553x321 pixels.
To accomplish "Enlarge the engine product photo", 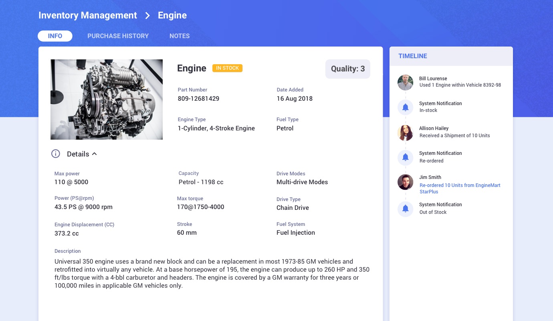I will [107, 100].
